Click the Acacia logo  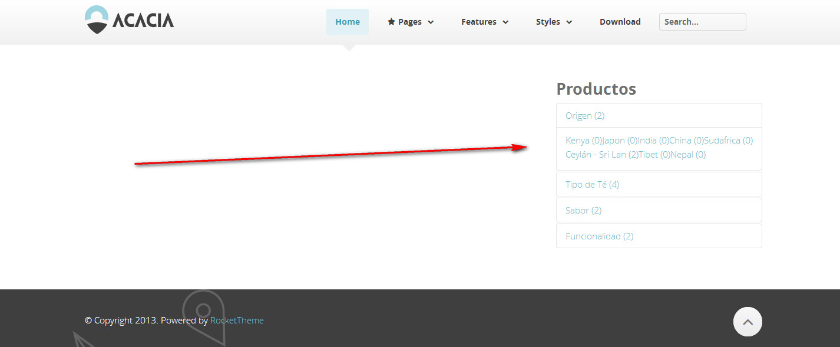pyautogui.click(x=129, y=20)
